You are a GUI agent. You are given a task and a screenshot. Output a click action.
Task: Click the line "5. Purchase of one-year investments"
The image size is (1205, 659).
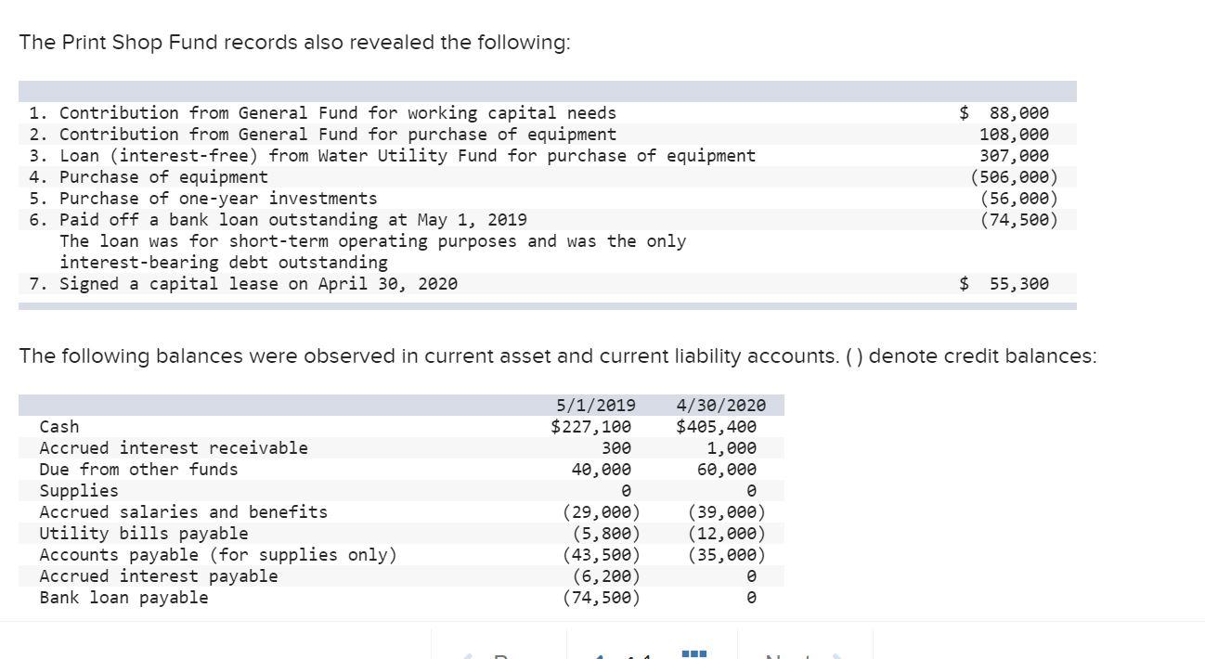click(203, 199)
